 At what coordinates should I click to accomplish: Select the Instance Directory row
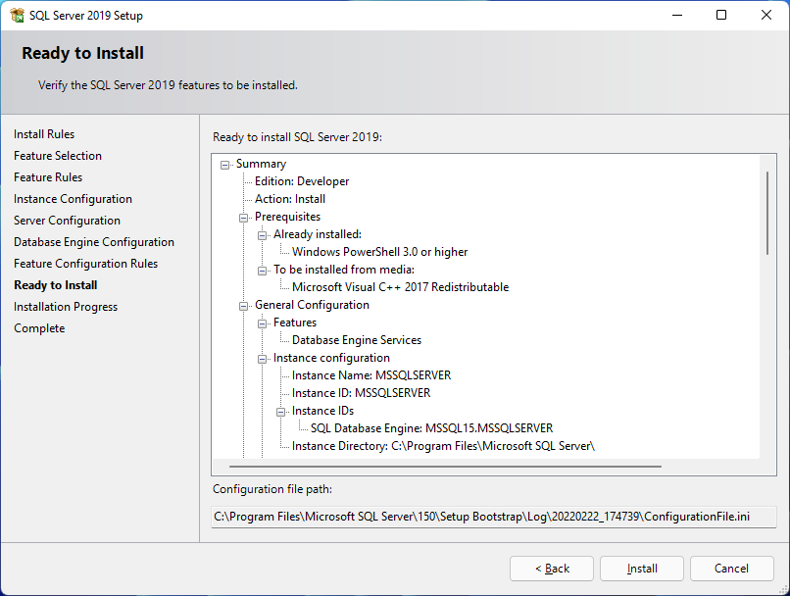click(x=443, y=446)
